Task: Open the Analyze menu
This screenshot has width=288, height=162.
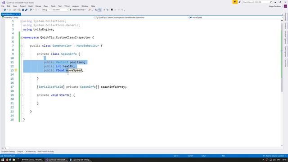Action: point(75,6)
